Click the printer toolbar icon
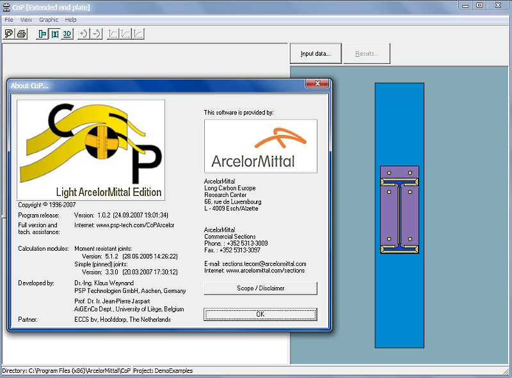Screen dimensions: 512x378 [22, 34]
